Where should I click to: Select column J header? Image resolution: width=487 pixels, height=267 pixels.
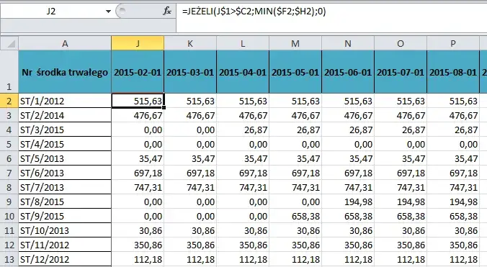coord(138,43)
